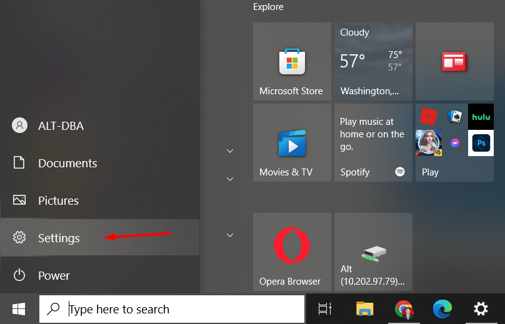Open Google Chrome from the taskbar
Screen dimensions: 505x324
404,309
